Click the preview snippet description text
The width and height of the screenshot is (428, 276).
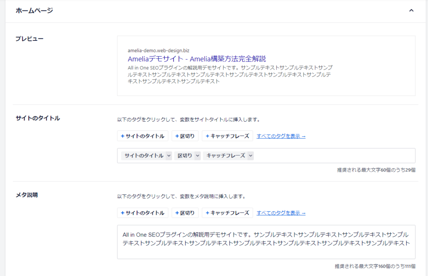230,74
